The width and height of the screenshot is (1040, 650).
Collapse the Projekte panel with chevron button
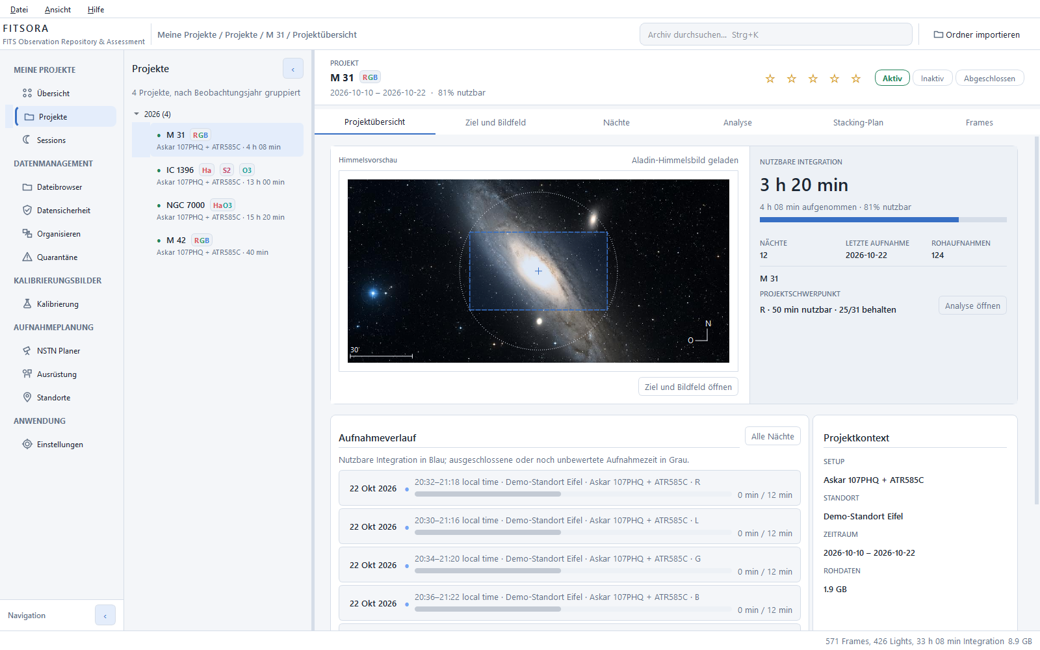(293, 69)
